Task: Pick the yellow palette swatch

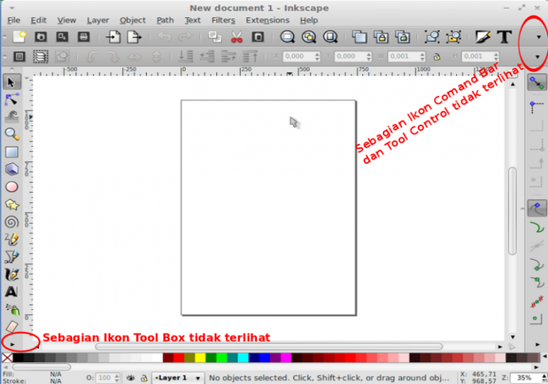Action: point(200,358)
